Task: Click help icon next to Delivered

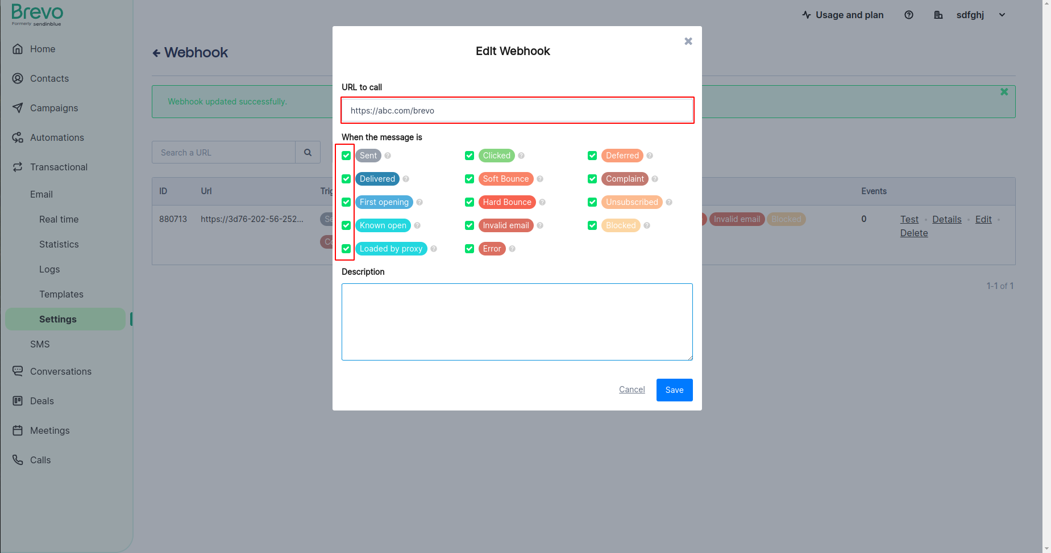Action: point(406,179)
